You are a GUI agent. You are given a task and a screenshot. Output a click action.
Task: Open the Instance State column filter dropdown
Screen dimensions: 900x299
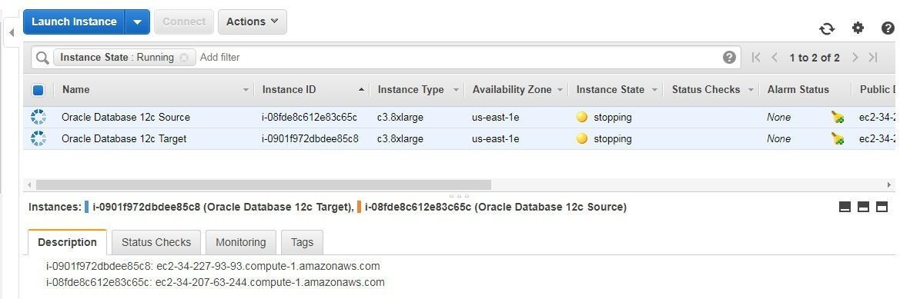click(x=655, y=90)
